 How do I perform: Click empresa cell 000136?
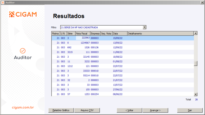[95, 47]
